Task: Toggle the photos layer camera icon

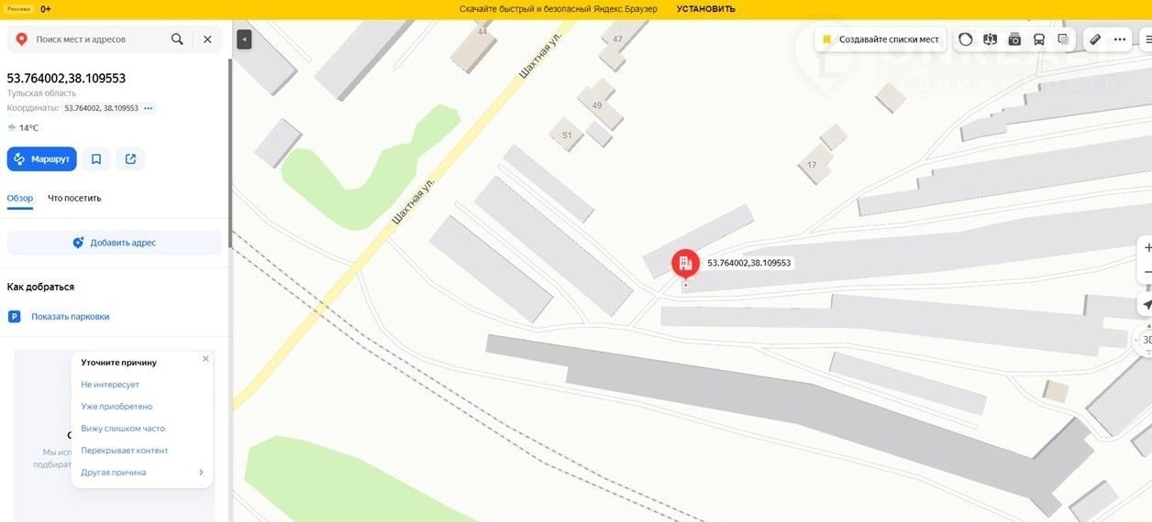Action: tap(1014, 39)
